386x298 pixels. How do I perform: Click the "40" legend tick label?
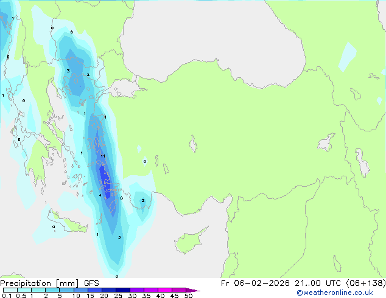160,296
